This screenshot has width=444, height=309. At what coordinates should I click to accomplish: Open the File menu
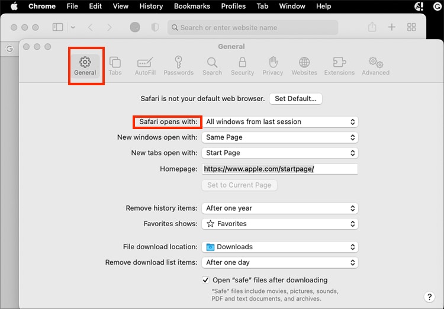click(72, 7)
